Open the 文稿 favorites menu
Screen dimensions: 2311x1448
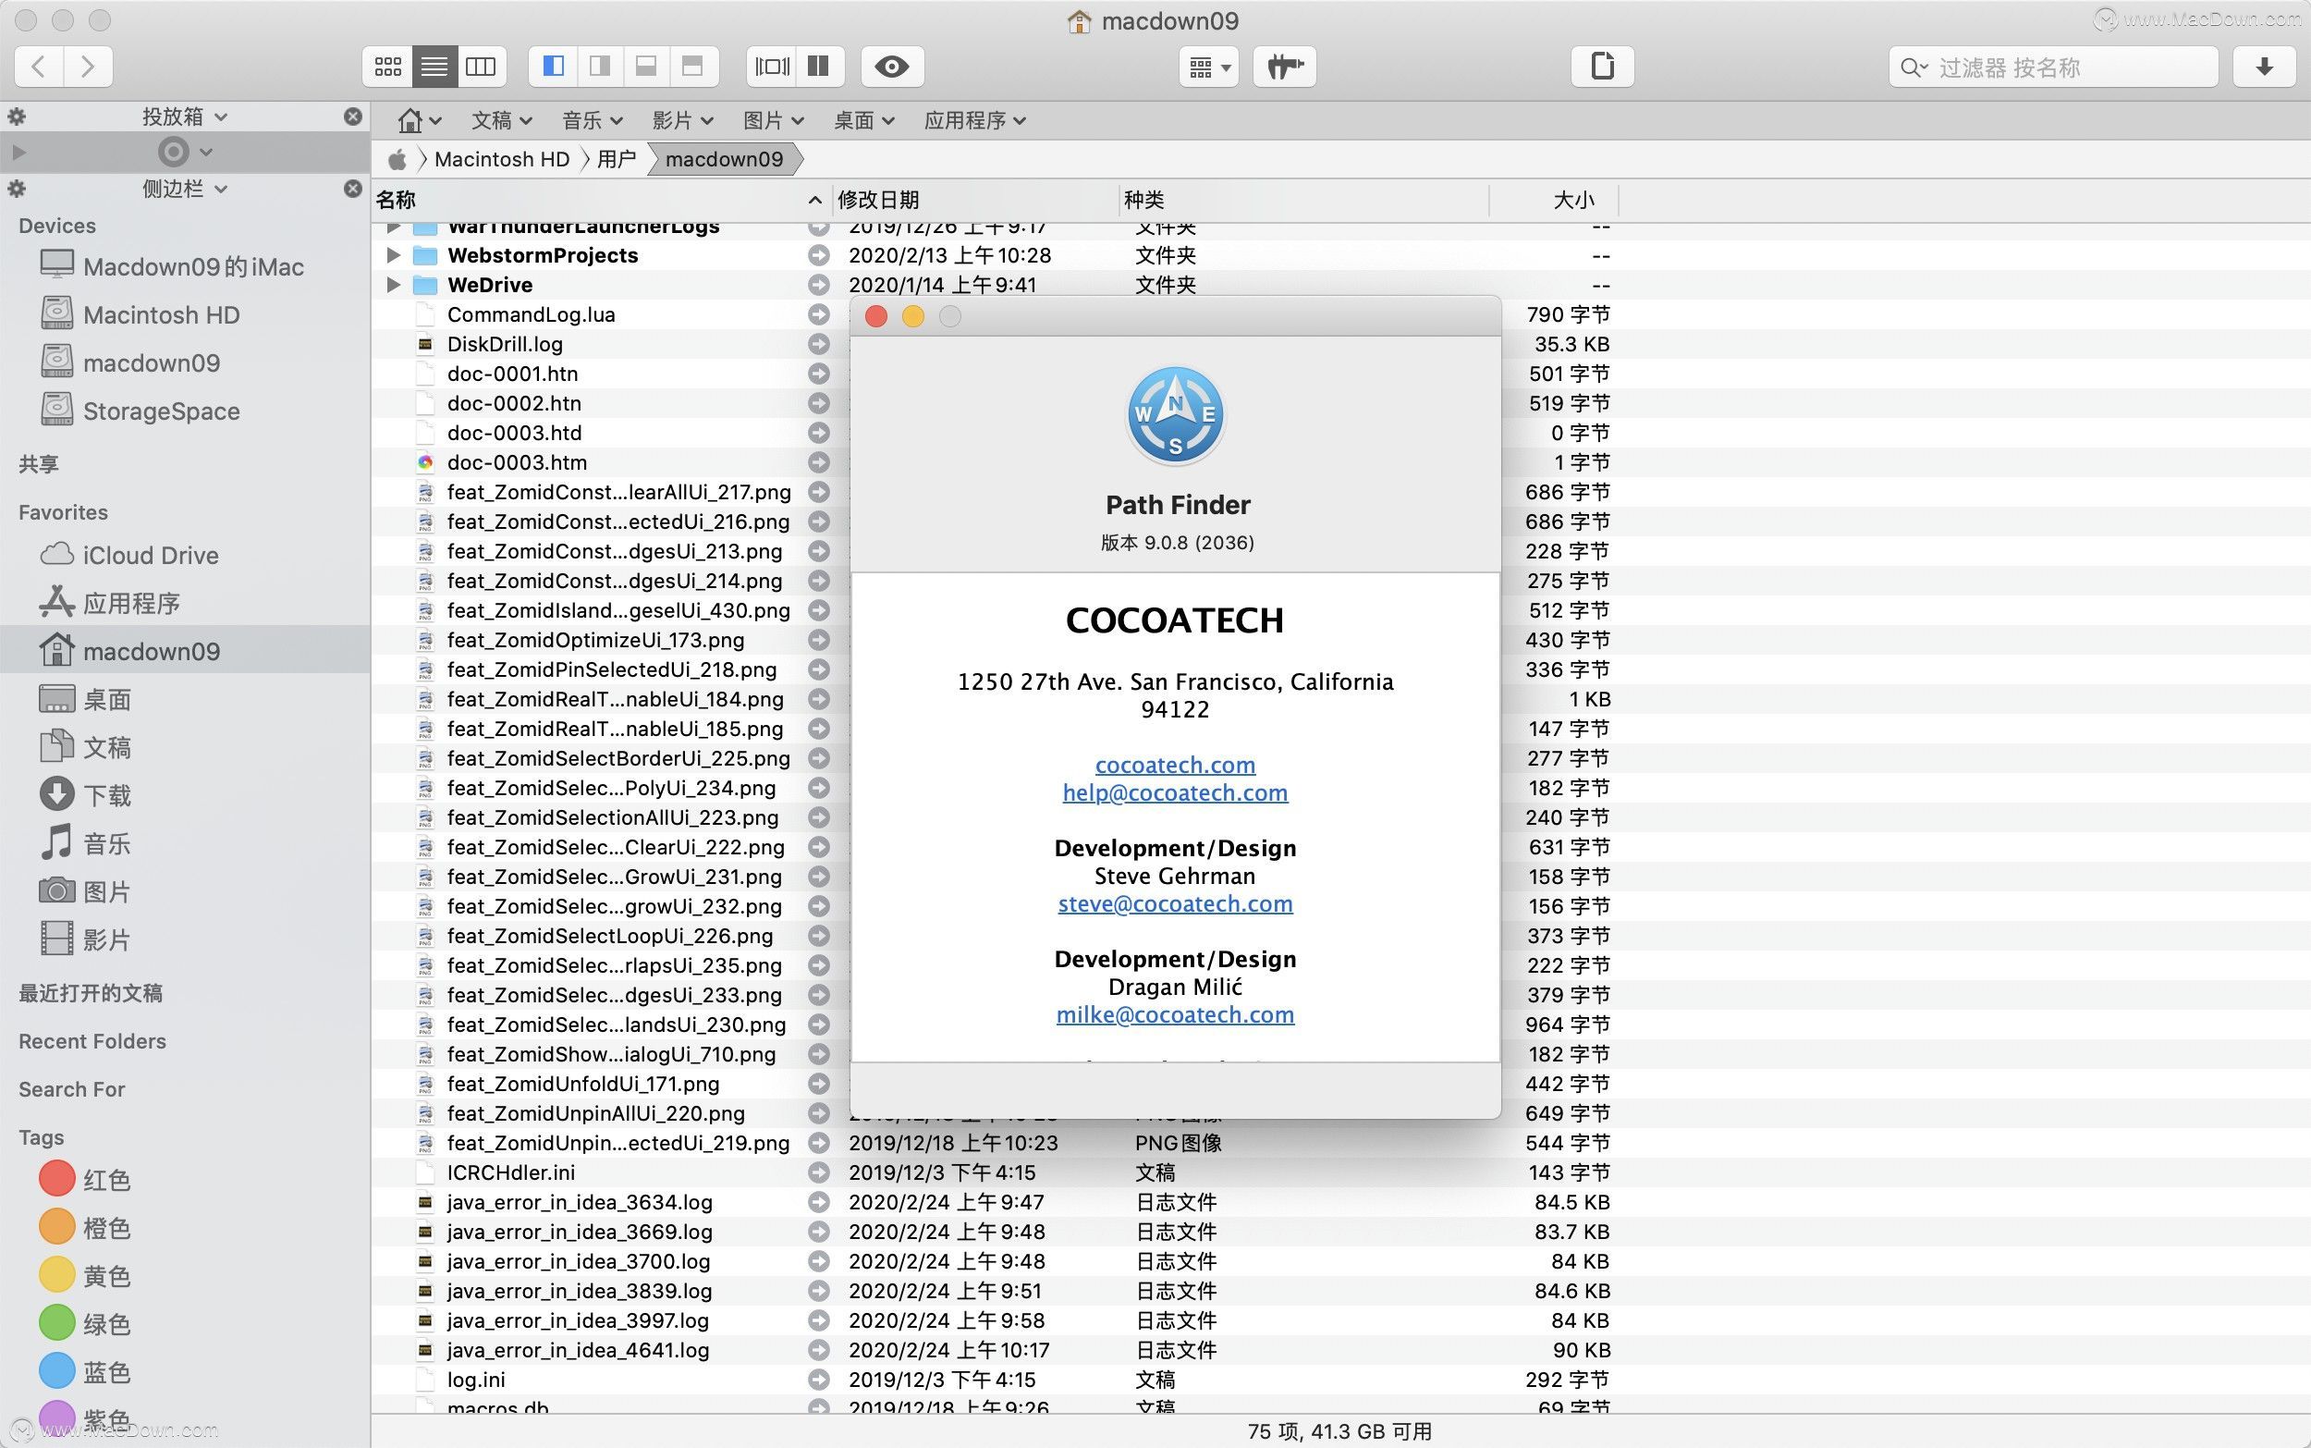pos(502,120)
